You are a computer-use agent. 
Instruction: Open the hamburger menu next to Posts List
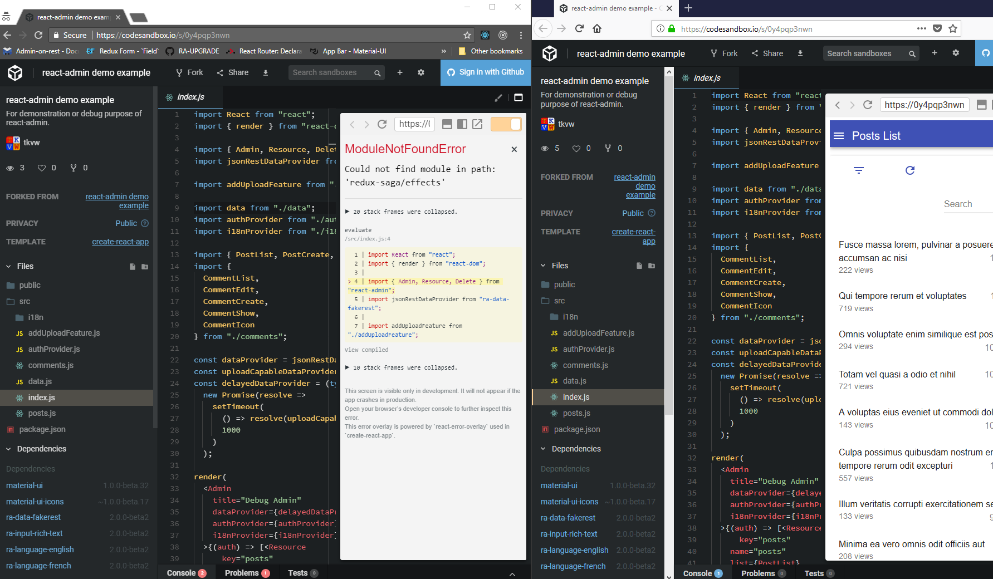point(839,135)
